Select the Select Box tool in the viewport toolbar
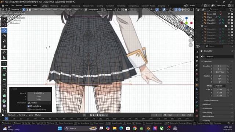The image size is (235, 132). pyautogui.click(x=4, y=19)
